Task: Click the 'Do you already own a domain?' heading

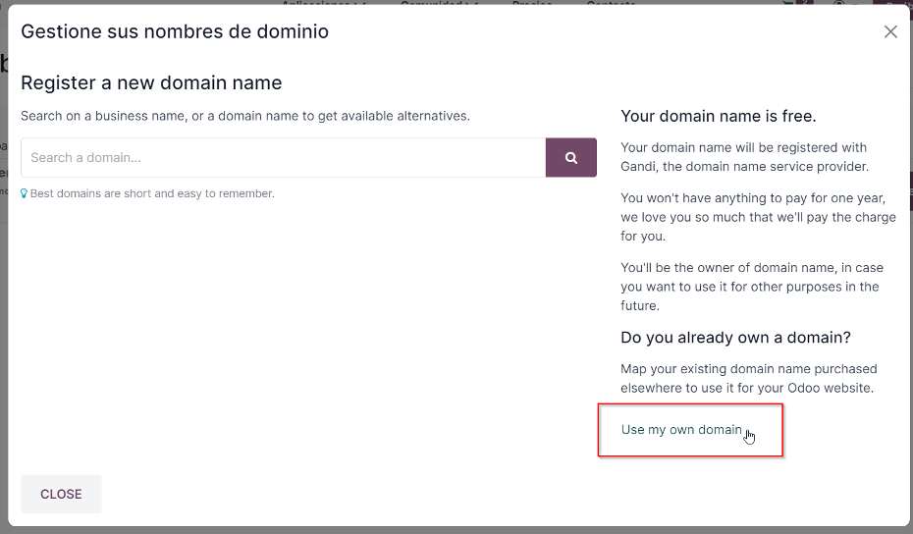Action: coord(735,337)
